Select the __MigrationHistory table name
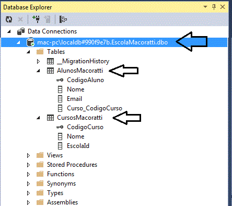Image resolution: width=232 pixels, height=206 pixels. (83, 61)
